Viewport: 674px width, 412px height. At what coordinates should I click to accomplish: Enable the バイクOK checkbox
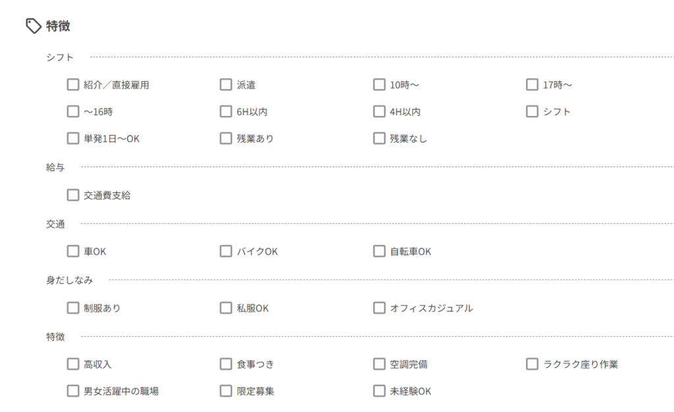[226, 251]
